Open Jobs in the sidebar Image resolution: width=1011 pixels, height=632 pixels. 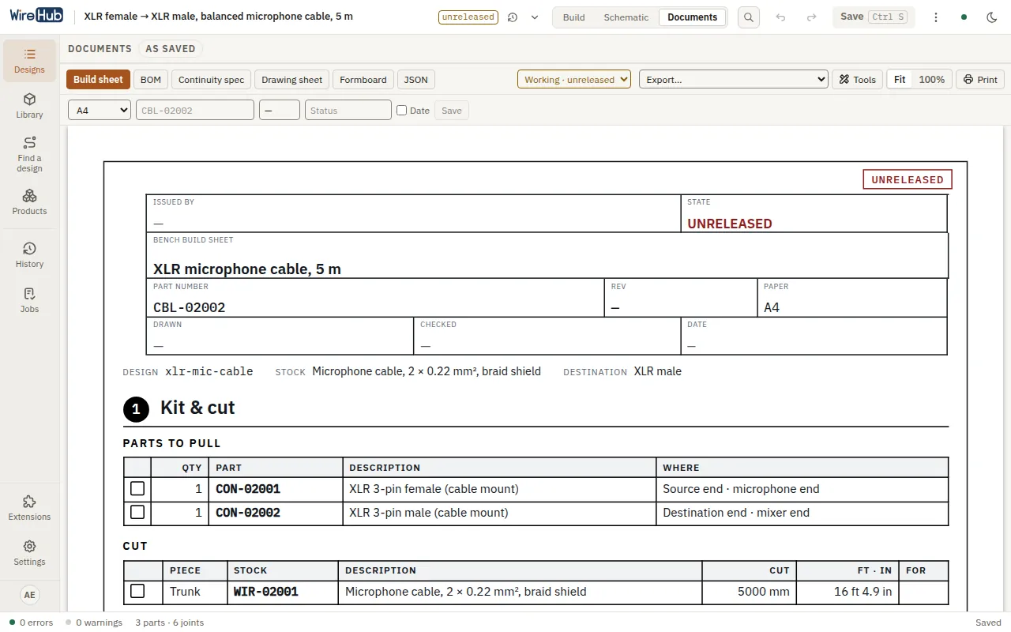[x=29, y=300]
